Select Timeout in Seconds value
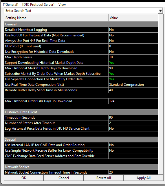 click(x=133, y=118)
